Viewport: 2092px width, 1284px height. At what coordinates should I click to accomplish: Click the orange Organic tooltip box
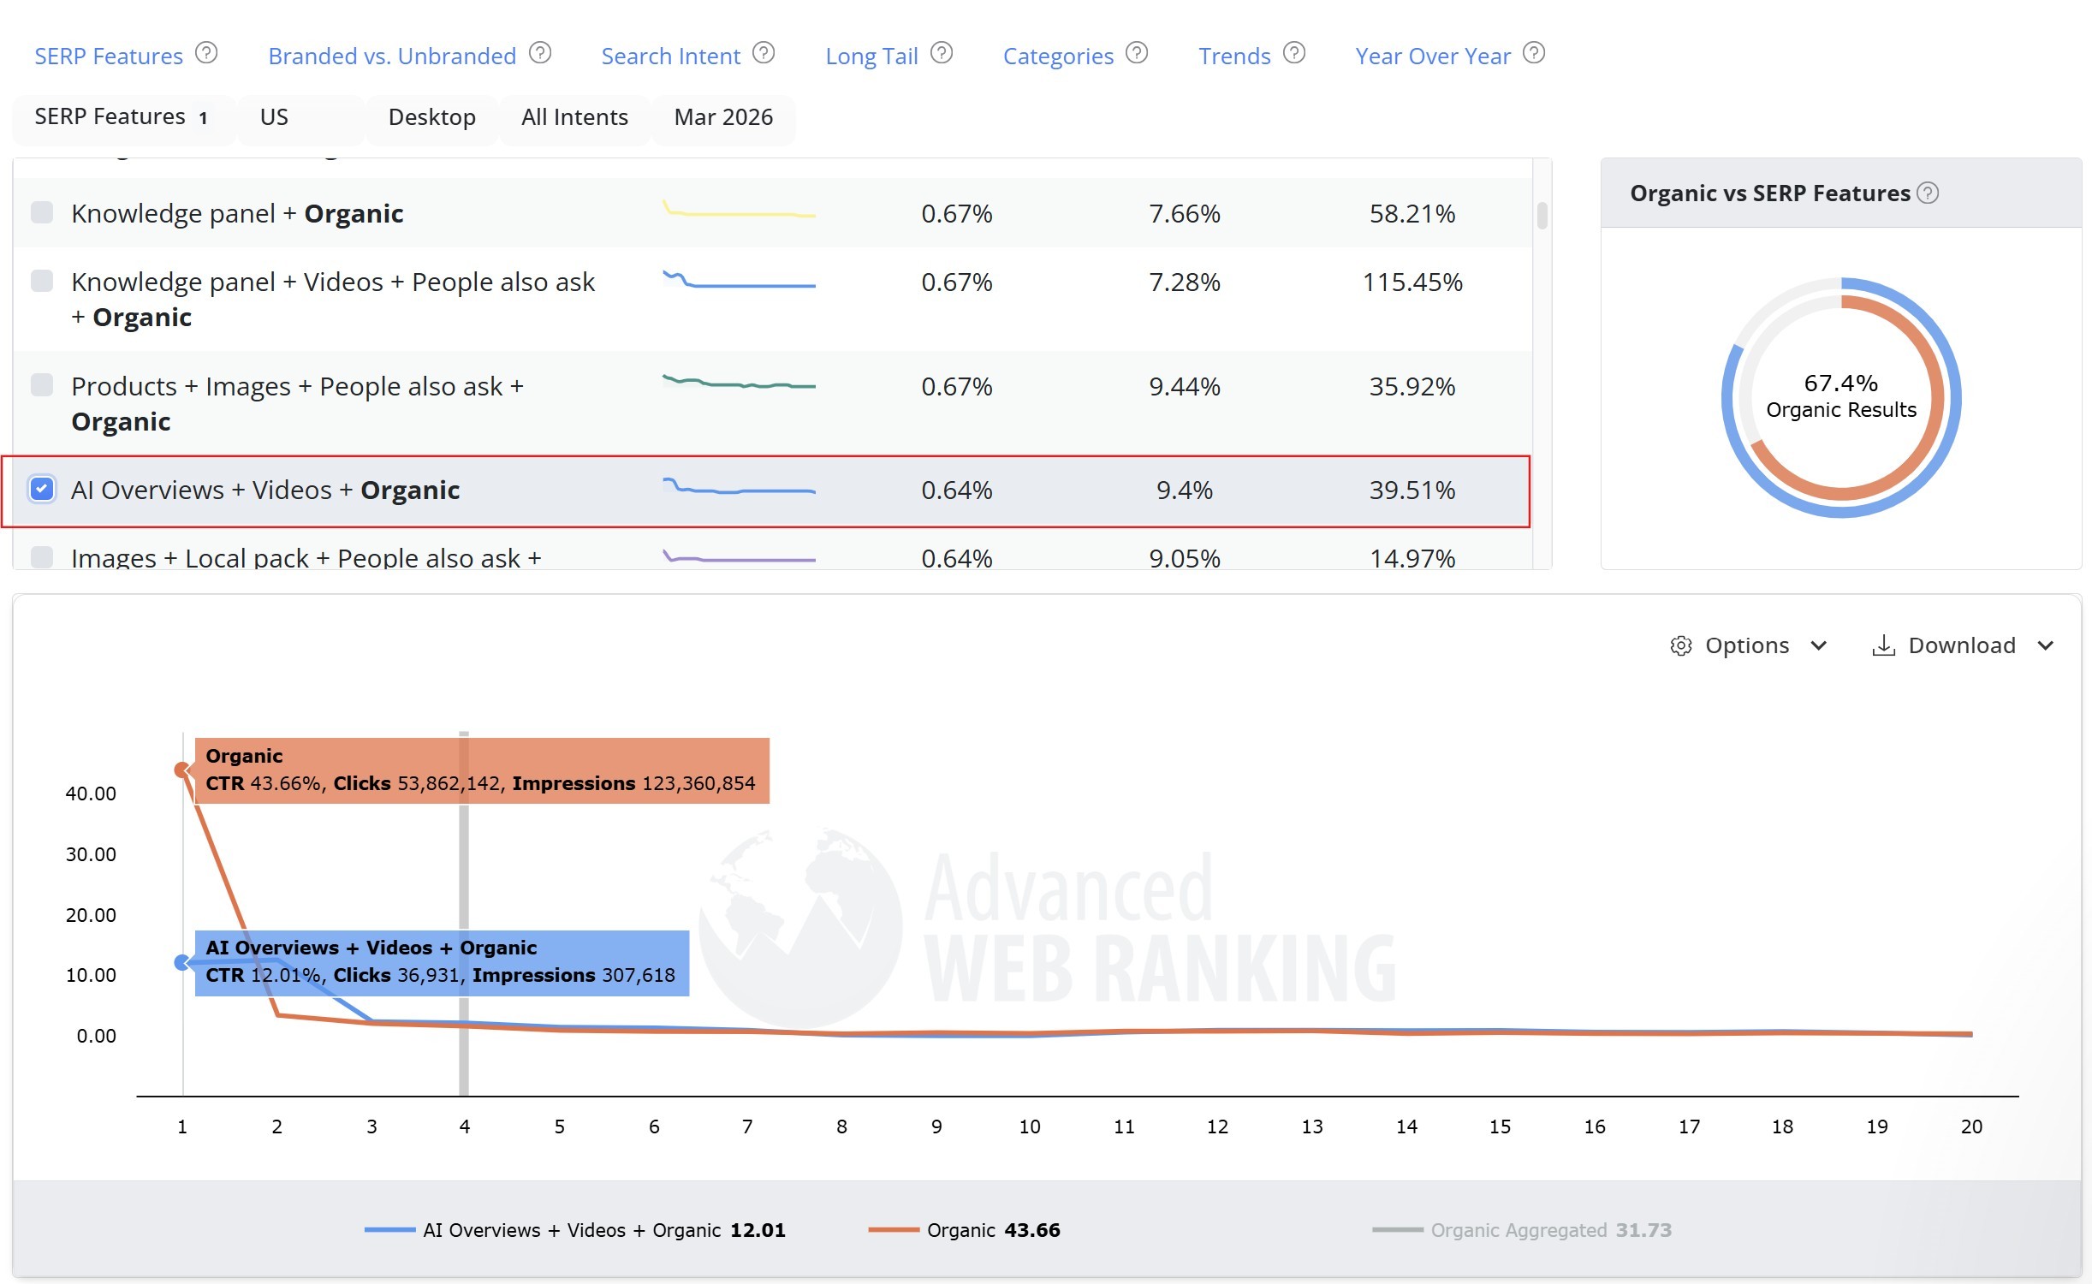coord(482,770)
